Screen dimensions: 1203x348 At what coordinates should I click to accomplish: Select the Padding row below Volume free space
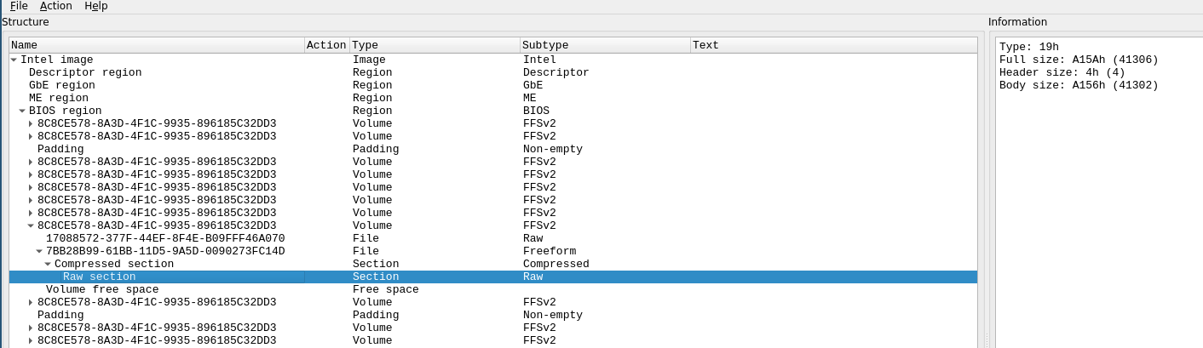tap(493, 315)
